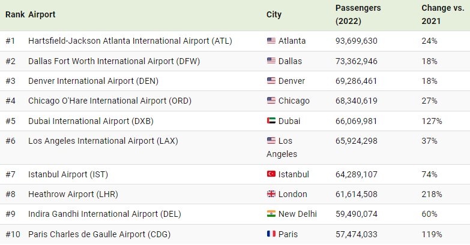470x245 pixels.
Task: Click the Indian flag beside New Delhi
Action: pos(271,214)
